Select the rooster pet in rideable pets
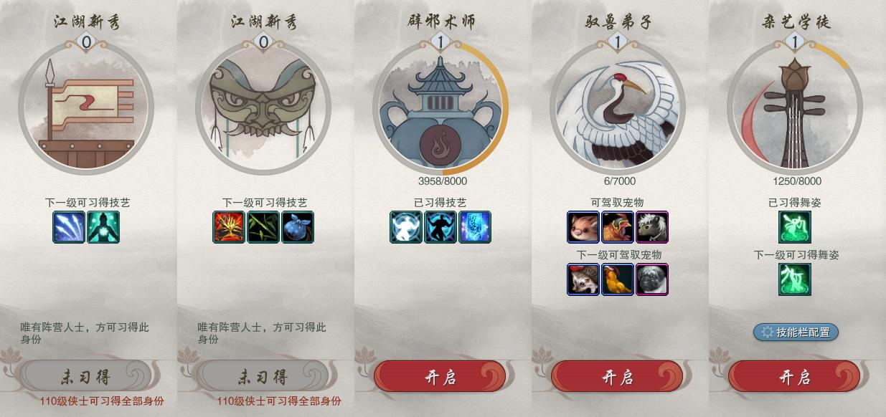The width and height of the screenshot is (886, 417). click(x=618, y=226)
